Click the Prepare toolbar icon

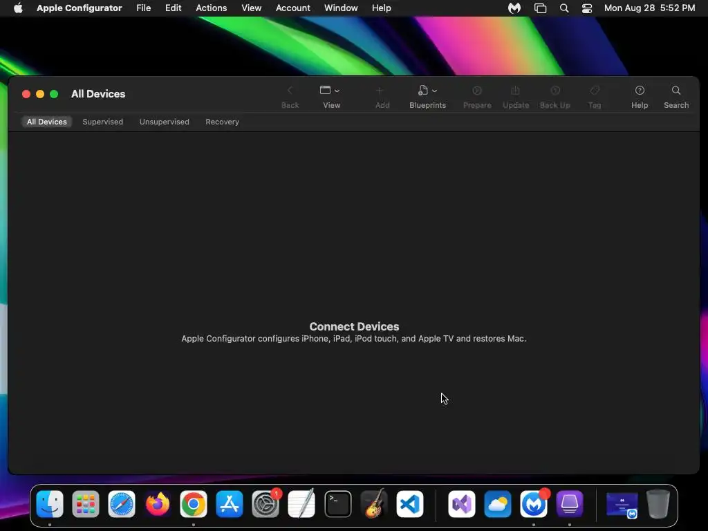477,91
